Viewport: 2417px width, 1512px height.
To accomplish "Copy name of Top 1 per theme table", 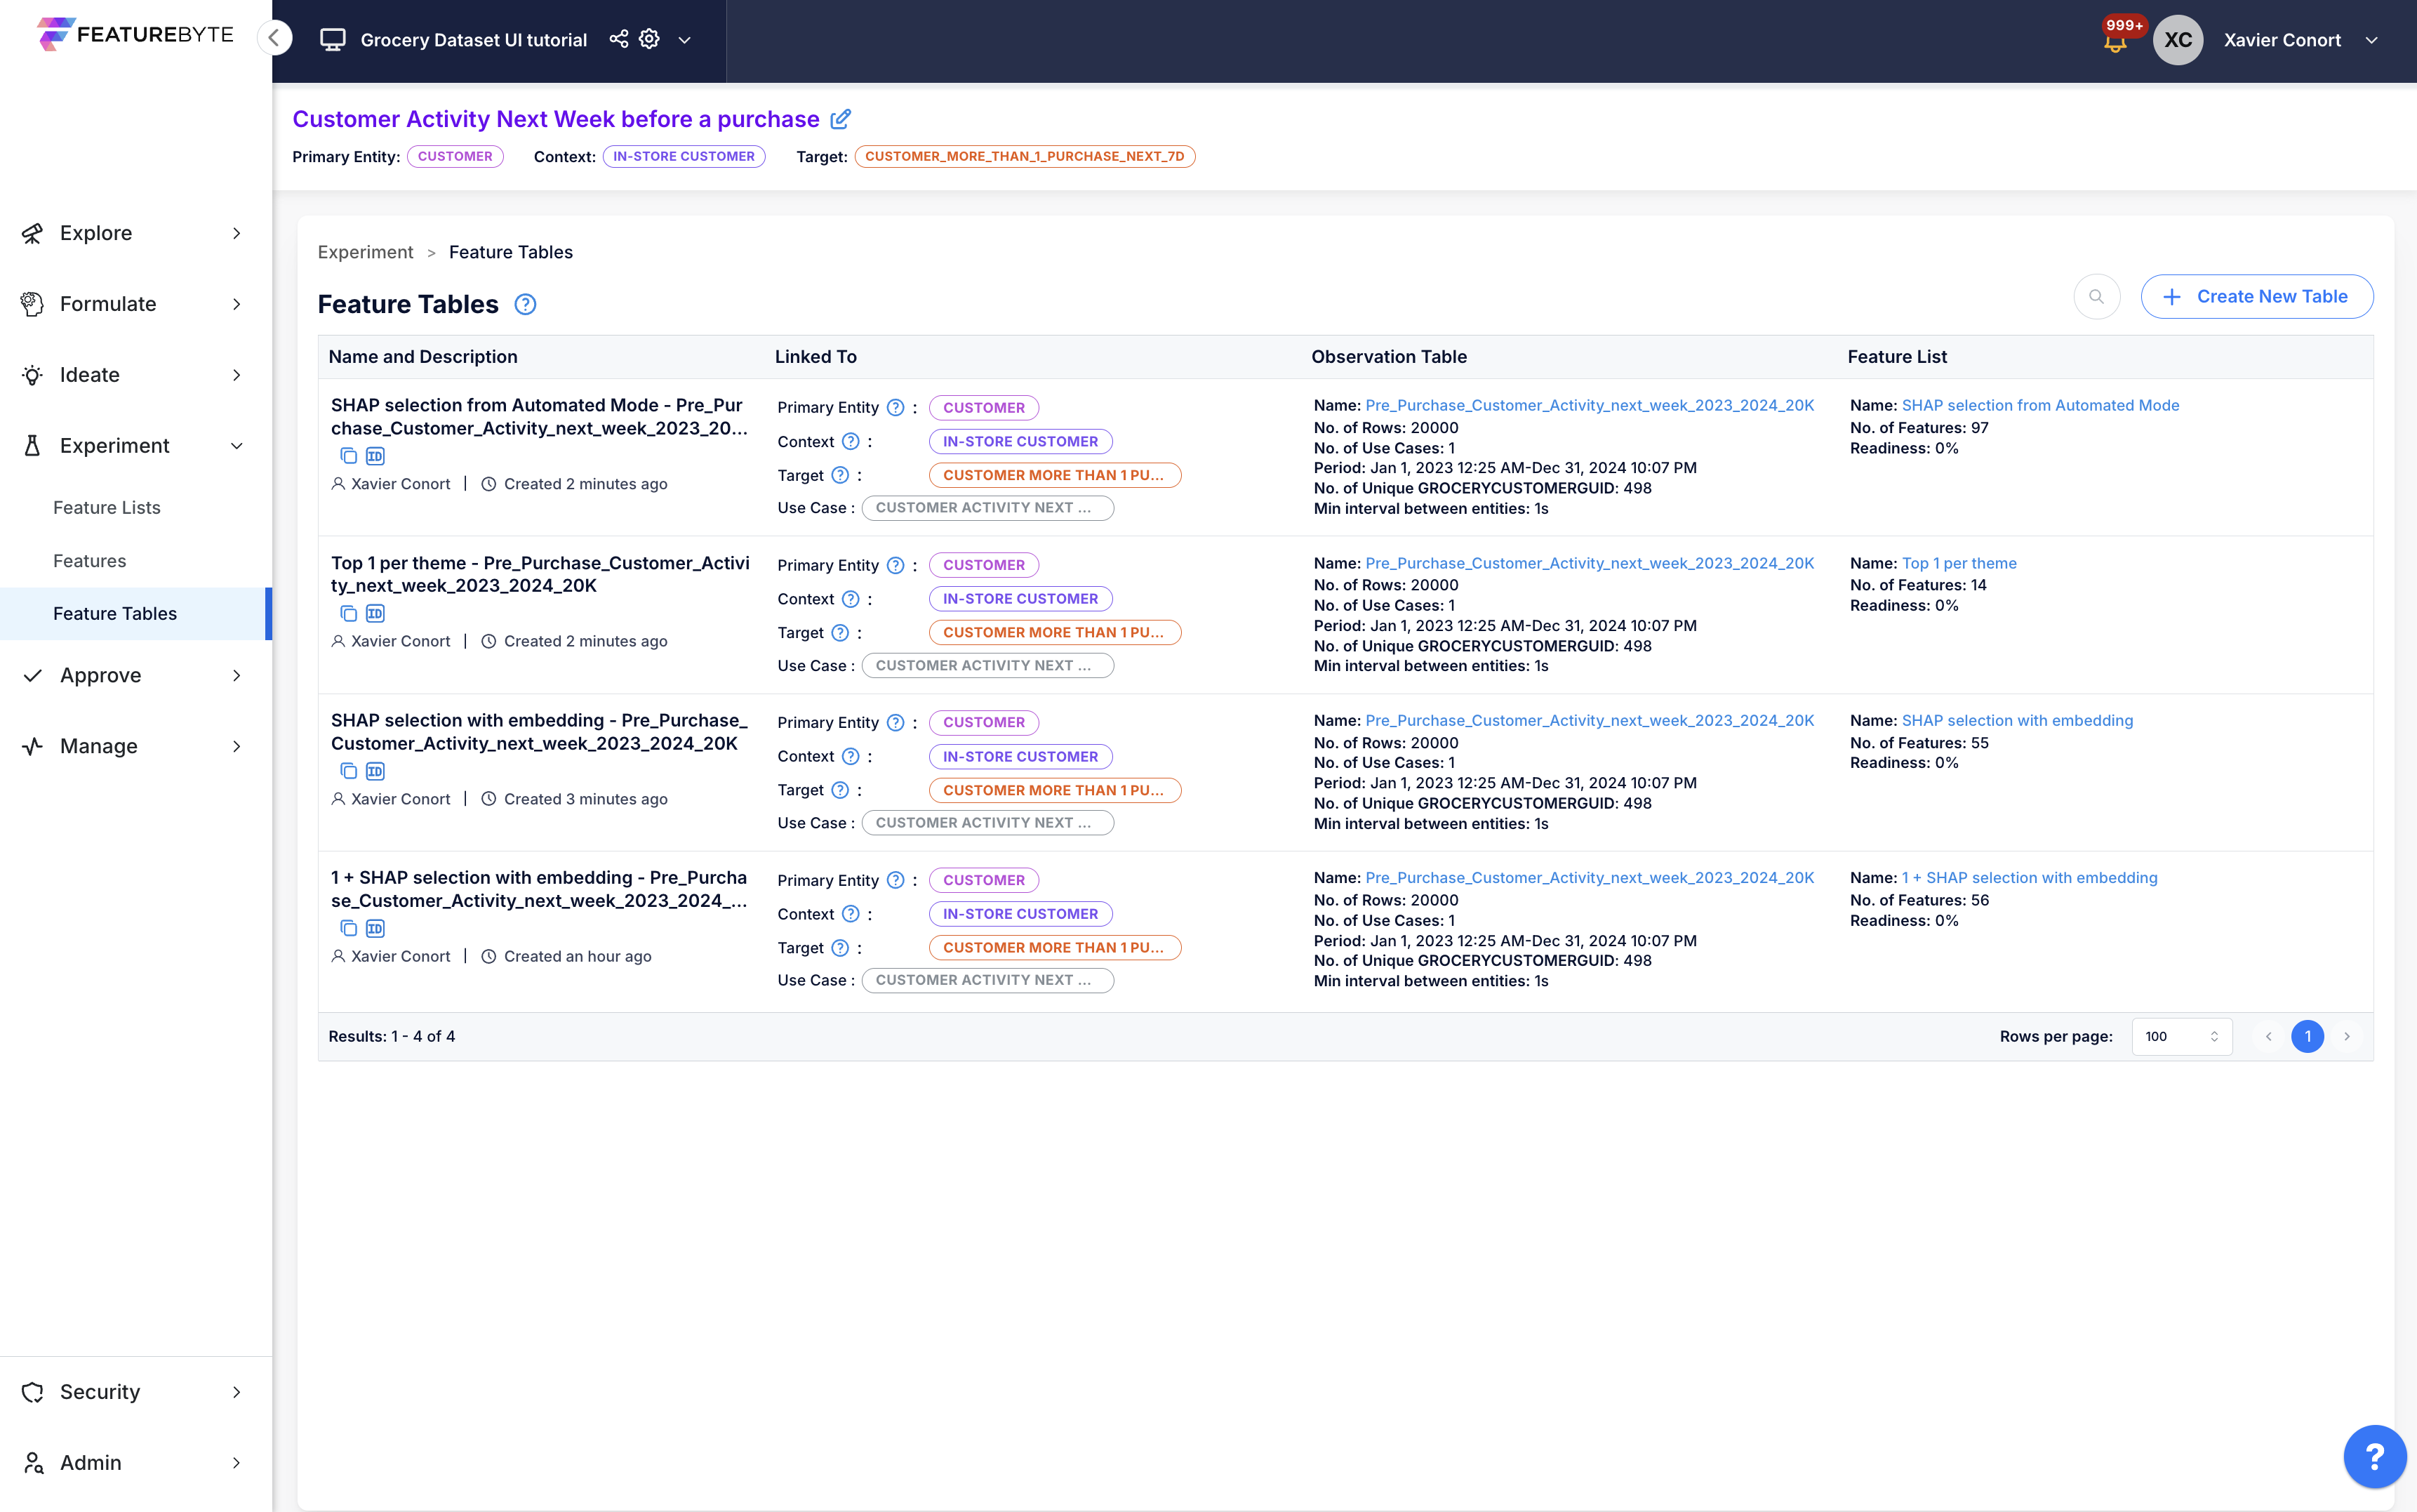I will [349, 613].
